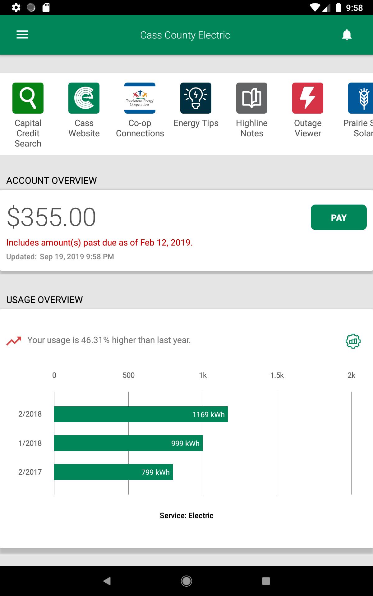373x596 pixels.
Task: Tap the Android back navigation button
Action: (107, 581)
